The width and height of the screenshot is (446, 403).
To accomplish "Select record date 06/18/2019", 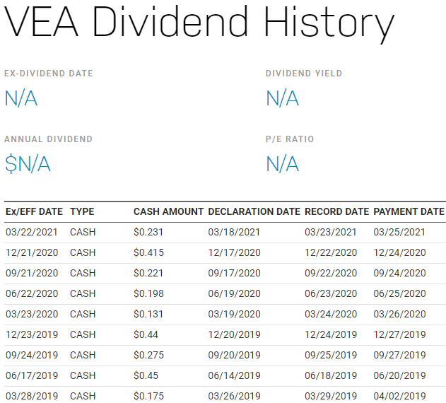I will pyautogui.click(x=331, y=375).
